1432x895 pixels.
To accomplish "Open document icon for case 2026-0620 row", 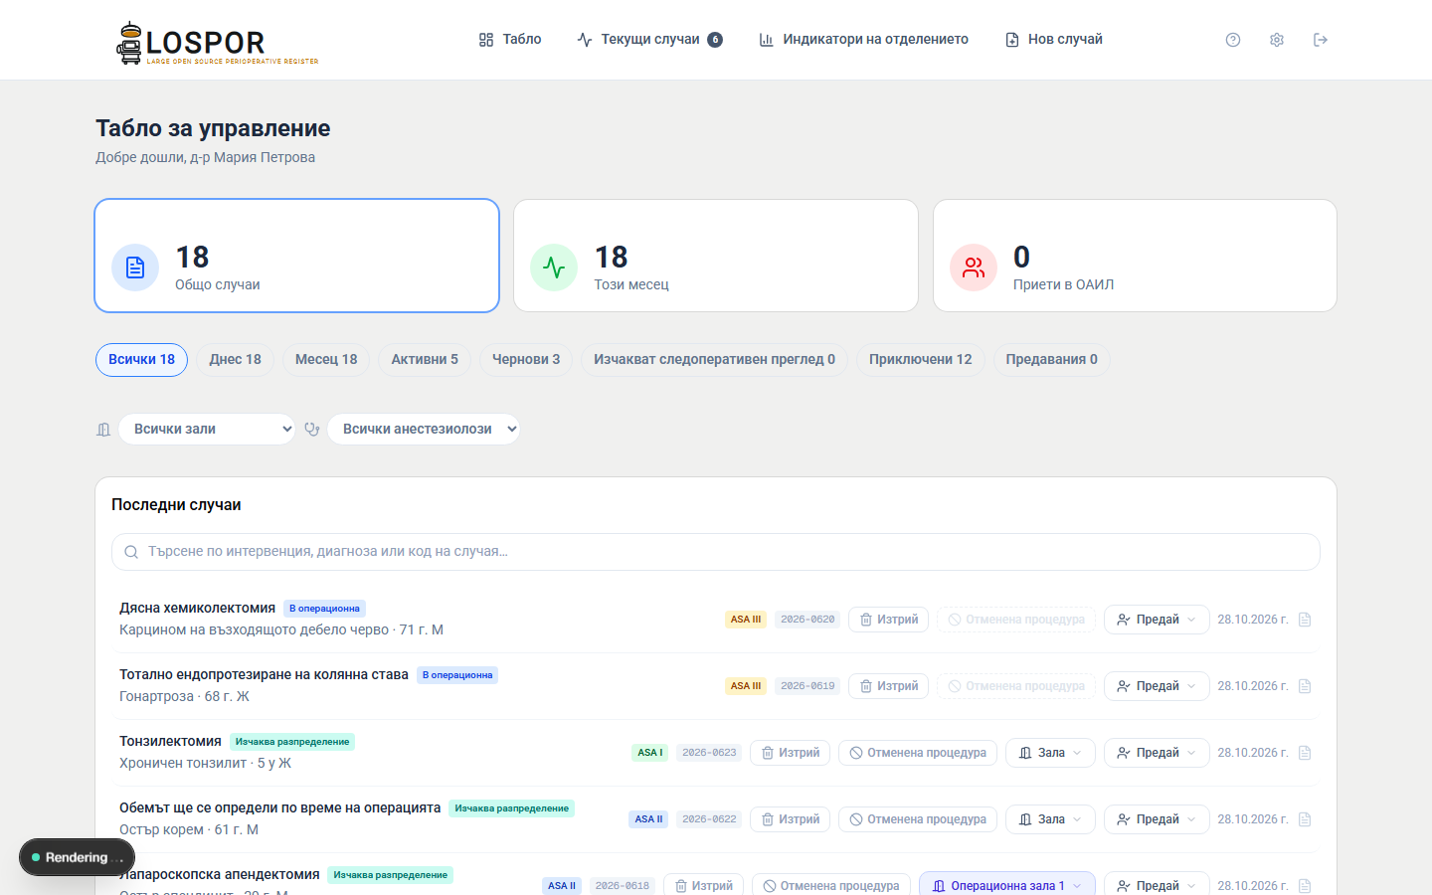I will (1305, 620).
